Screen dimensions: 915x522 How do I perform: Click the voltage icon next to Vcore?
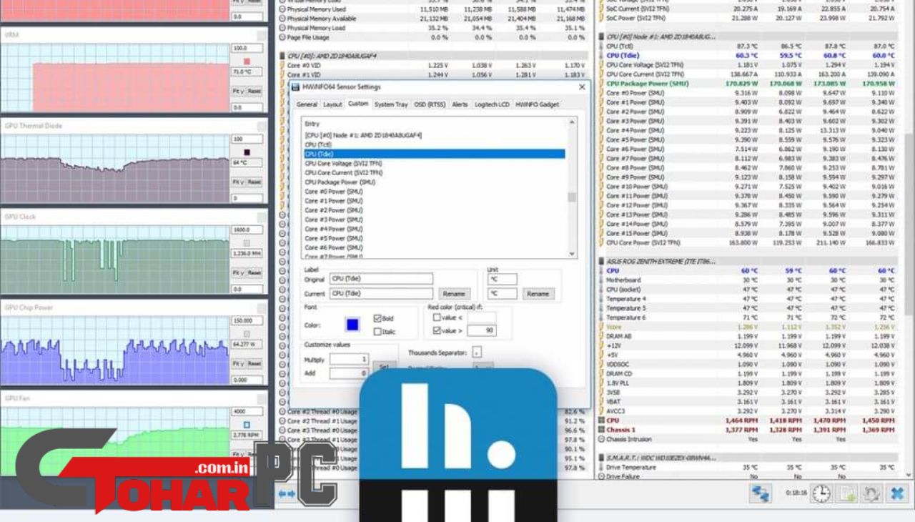[600, 327]
